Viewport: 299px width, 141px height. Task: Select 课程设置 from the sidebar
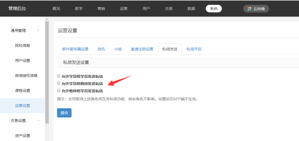23,91
